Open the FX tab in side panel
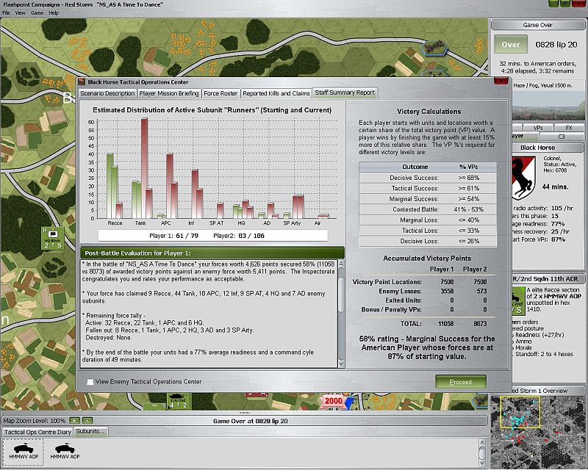The width and height of the screenshot is (588, 470). point(569,128)
